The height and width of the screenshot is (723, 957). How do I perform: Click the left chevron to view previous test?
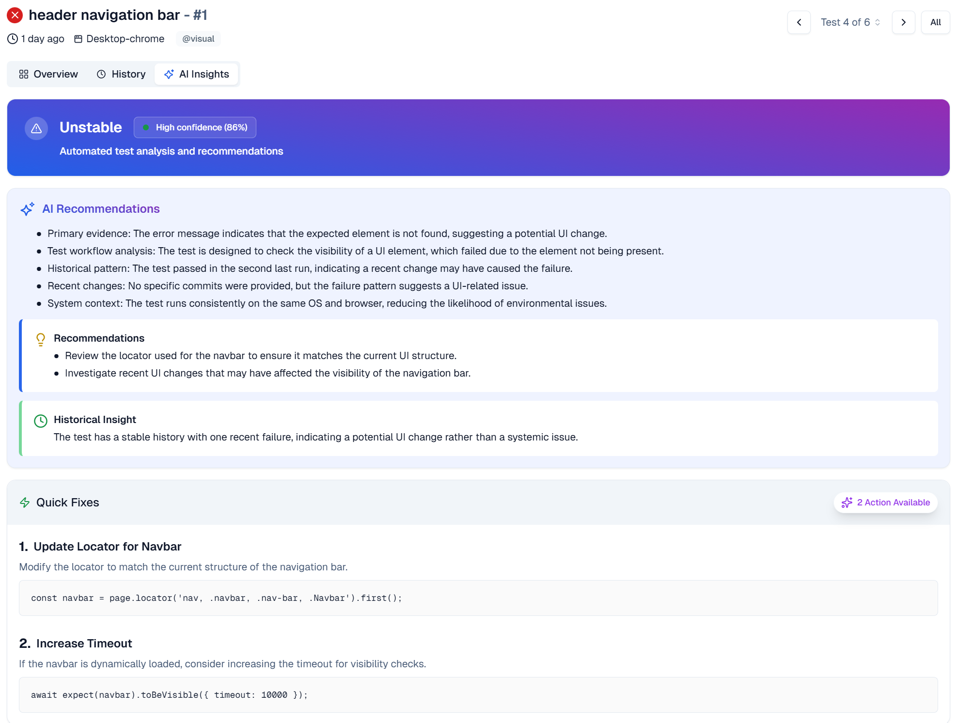coord(799,22)
